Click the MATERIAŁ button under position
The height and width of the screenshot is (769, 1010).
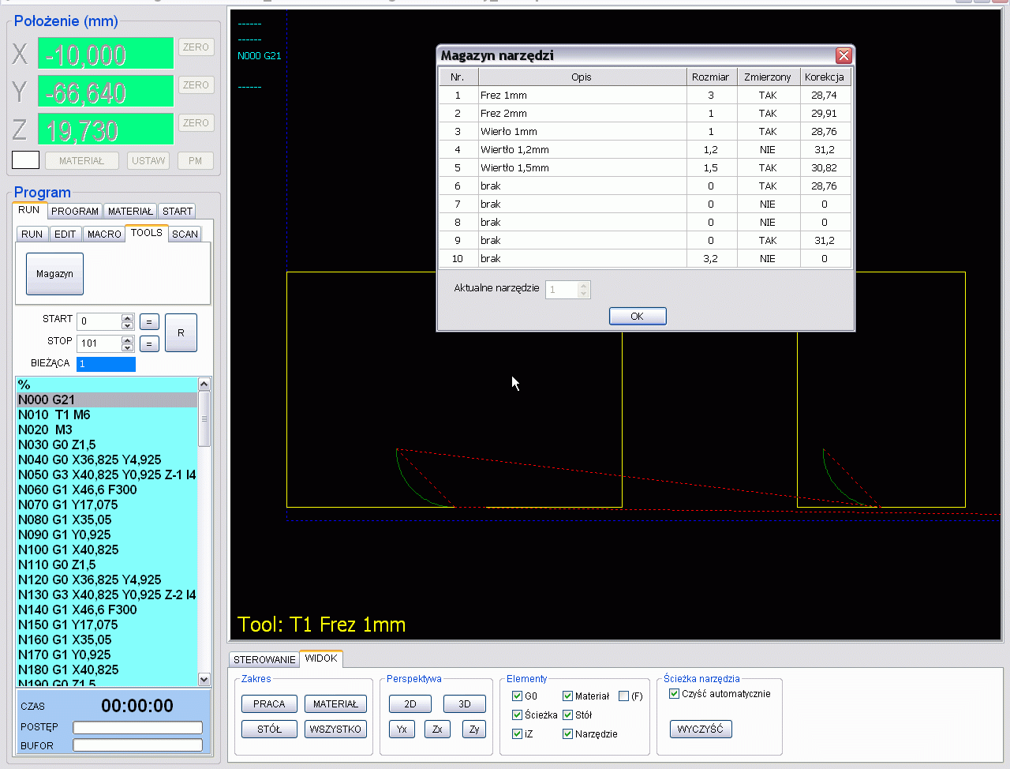click(81, 160)
